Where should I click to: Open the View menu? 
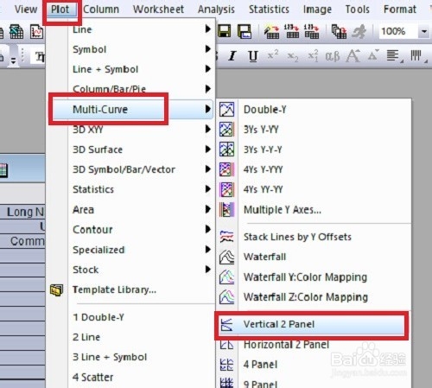pos(26,10)
